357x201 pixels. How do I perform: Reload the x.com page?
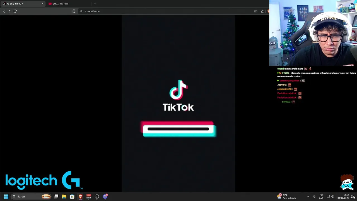click(x=15, y=11)
